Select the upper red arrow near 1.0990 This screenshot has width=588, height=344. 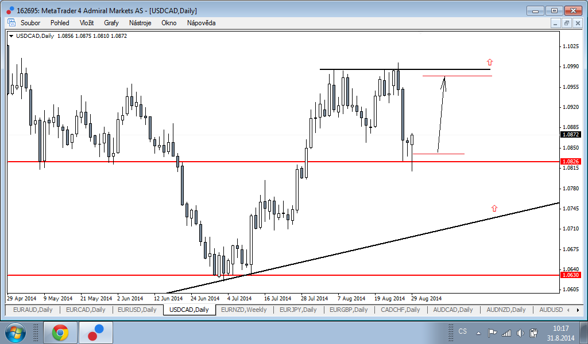click(489, 62)
